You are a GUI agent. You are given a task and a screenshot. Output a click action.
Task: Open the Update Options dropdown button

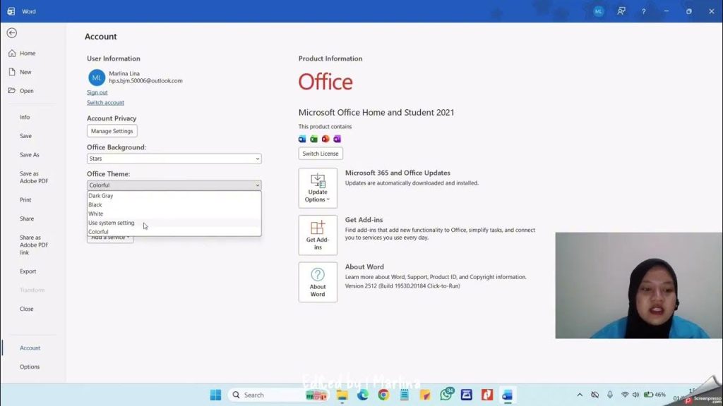[318, 187]
